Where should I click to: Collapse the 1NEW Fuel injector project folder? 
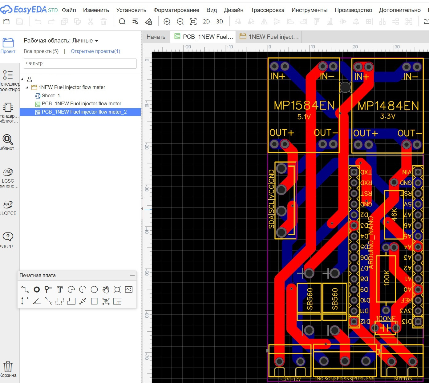(x=27, y=87)
